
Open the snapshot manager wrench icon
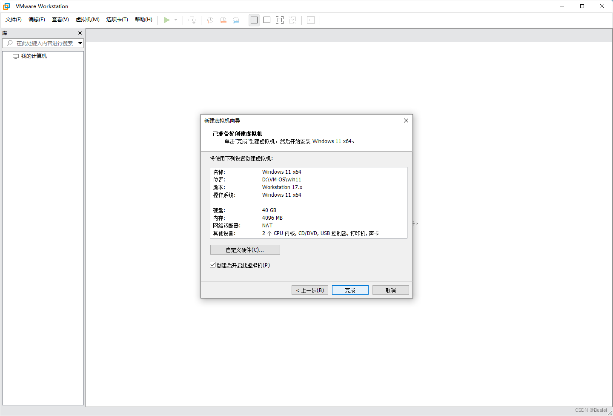236,20
